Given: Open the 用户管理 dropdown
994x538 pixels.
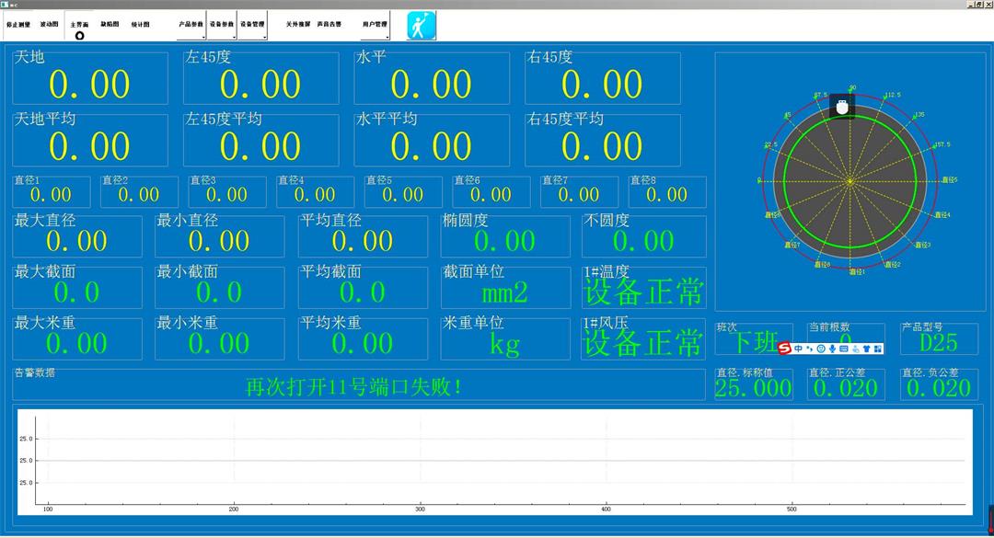Looking at the screenshot, I should point(375,26).
